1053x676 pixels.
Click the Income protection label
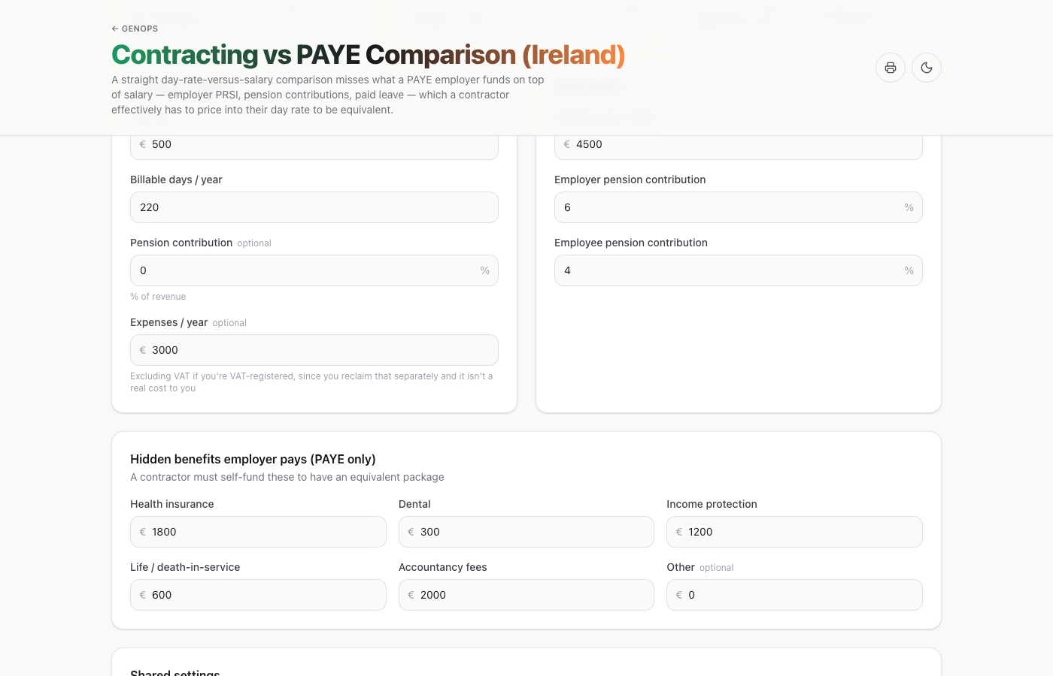712,504
